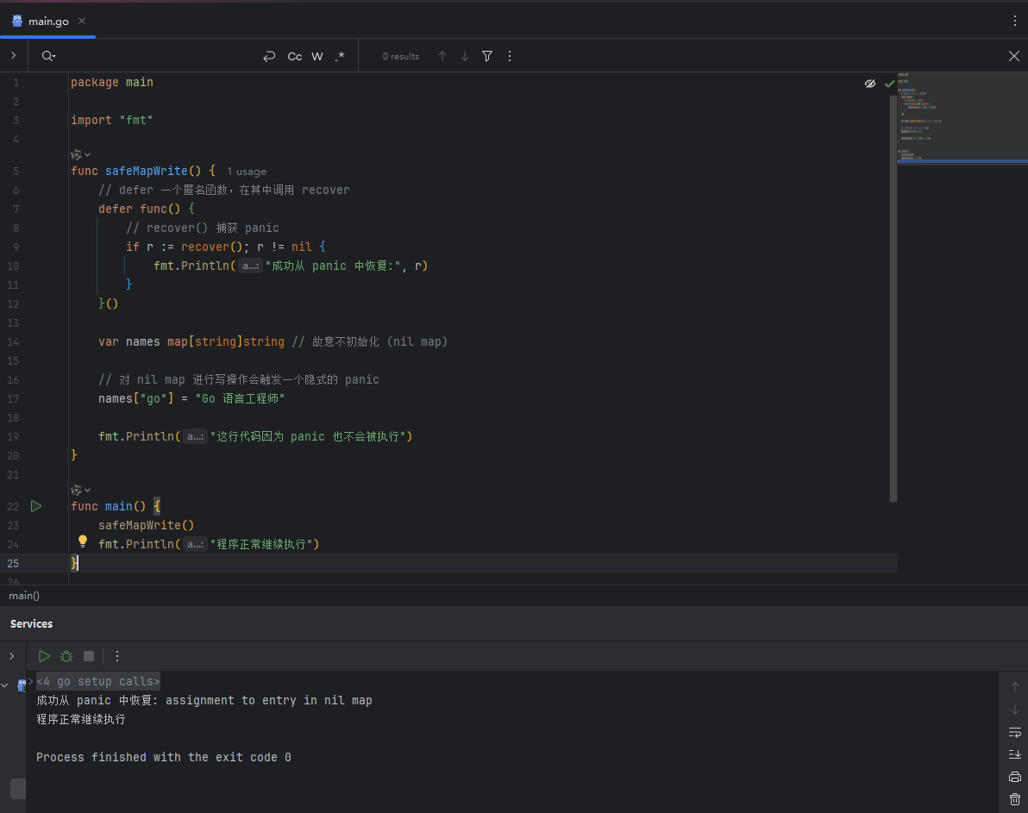Click '0 results' search count label
This screenshot has width=1028, height=813.
(400, 56)
